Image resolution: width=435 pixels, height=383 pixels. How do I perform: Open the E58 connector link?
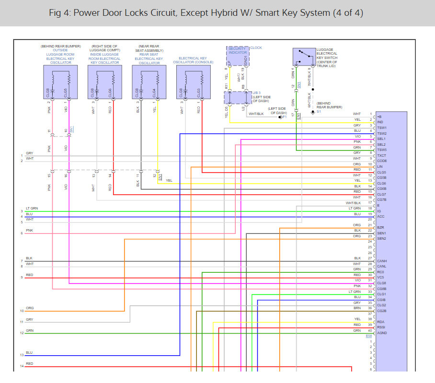point(368,336)
